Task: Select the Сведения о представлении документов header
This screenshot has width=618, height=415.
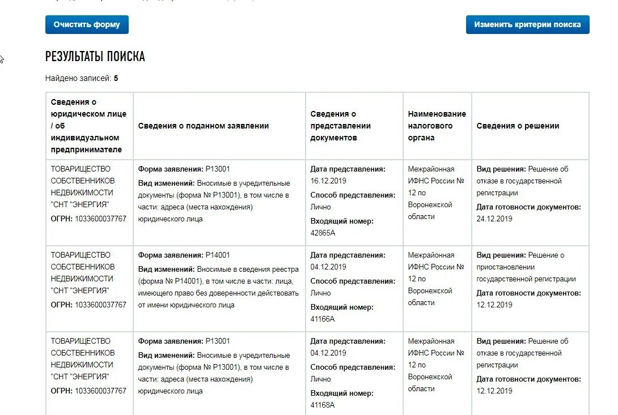Action: [340, 126]
